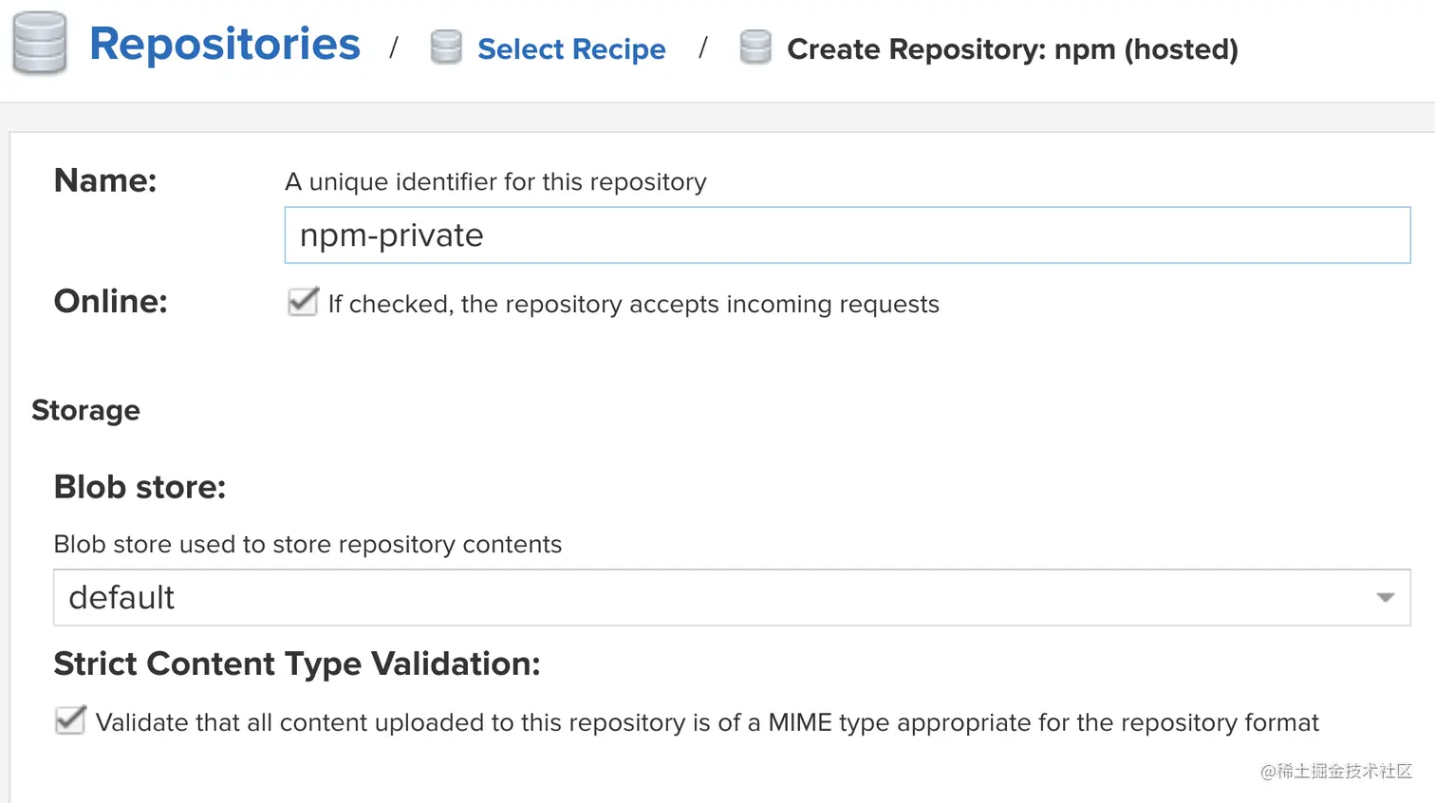Screen dimensions: 1435x803
Task: Click the Create Repository: npm (hosted) title
Action: [1013, 48]
